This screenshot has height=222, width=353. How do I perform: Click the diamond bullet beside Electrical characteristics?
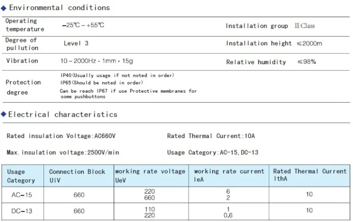pos(4,114)
